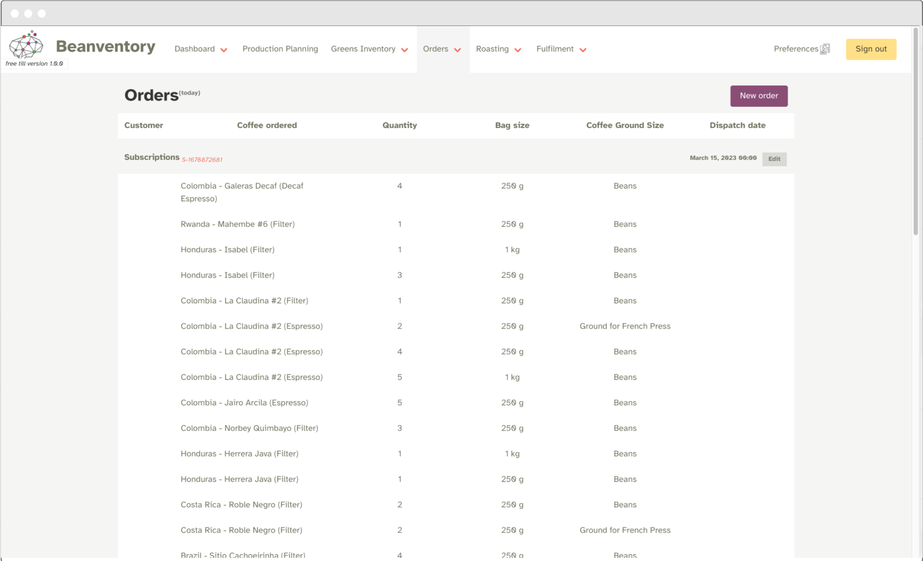The height and width of the screenshot is (561, 923).
Task: Open subscription ID S-1678872681
Action: tap(202, 160)
